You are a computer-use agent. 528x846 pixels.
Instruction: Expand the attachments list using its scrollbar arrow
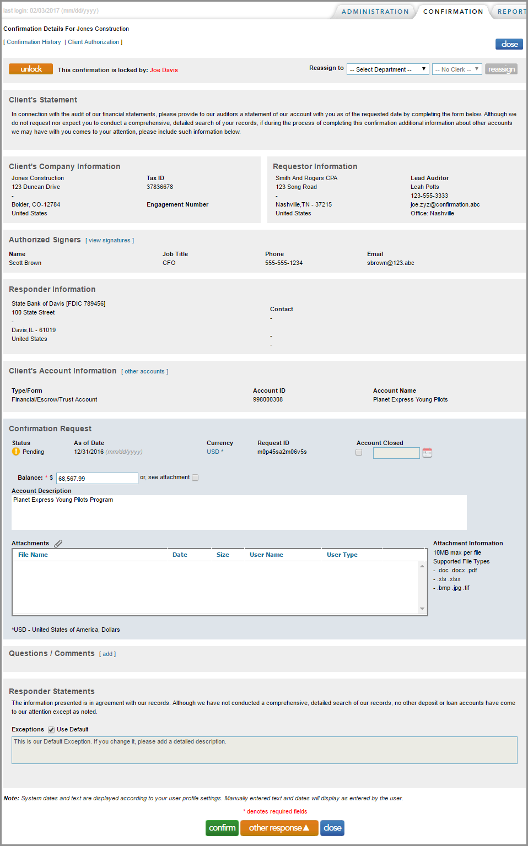tap(422, 609)
